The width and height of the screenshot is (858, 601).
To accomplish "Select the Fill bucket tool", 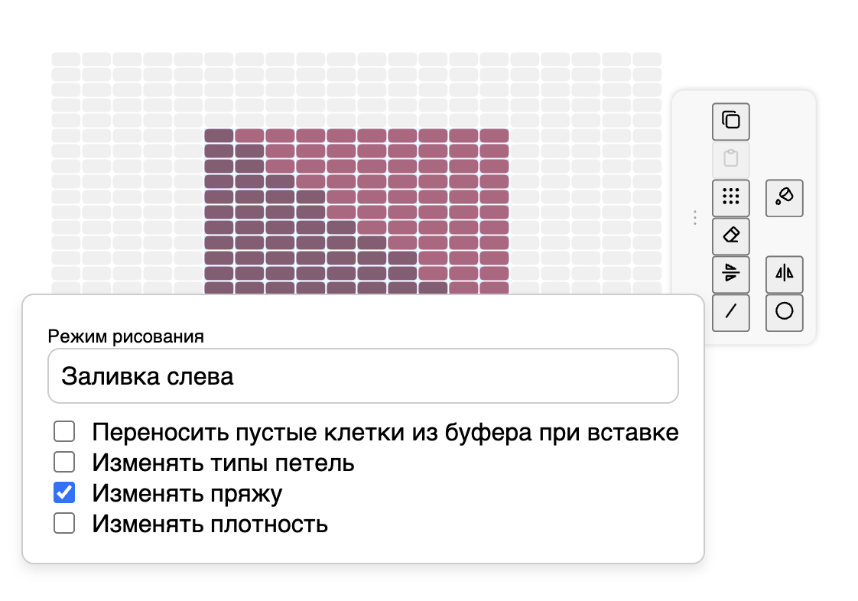I will 784,197.
